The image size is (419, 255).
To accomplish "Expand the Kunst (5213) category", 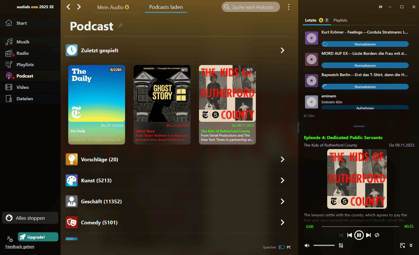I will pyautogui.click(x=282, y=180).
